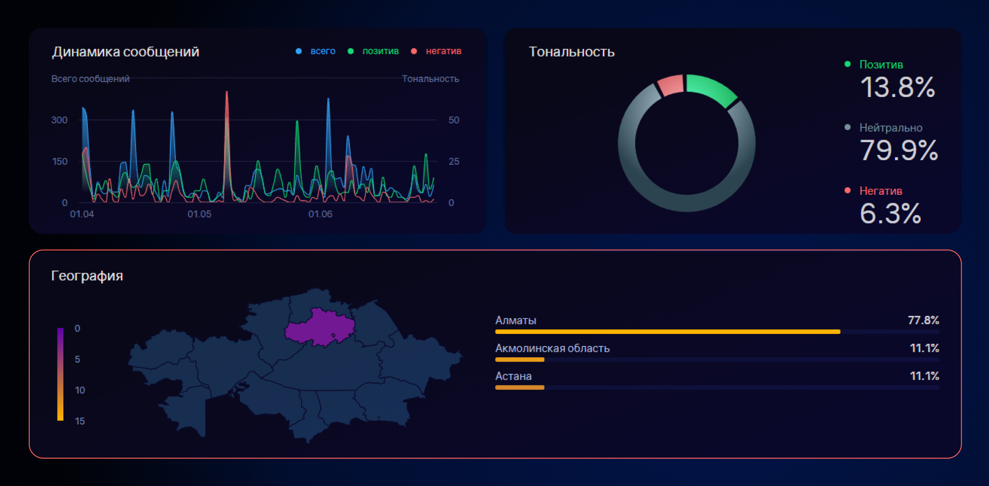The image size is (989, 486).
Task: Click the 01.06 date label on chart axis
Action: (x=320, y=214)
